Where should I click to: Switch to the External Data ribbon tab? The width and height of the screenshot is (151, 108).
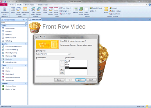(x=30, y=5)
